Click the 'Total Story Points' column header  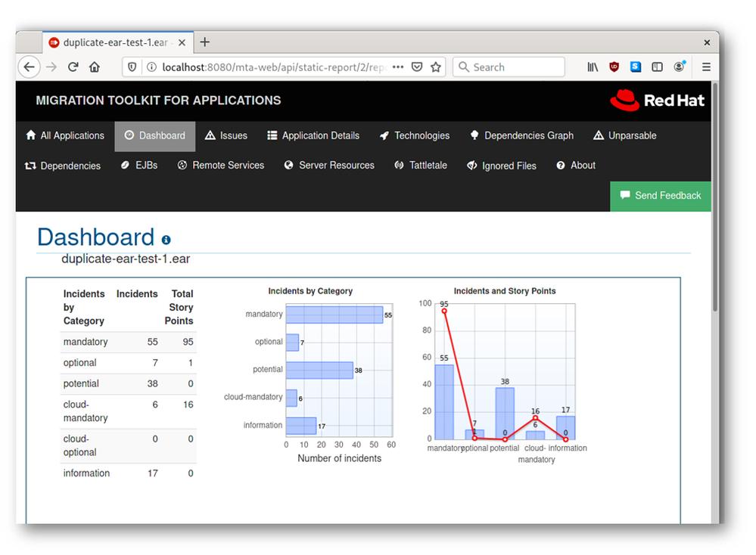pyautogui.click(x=179, y=308)
